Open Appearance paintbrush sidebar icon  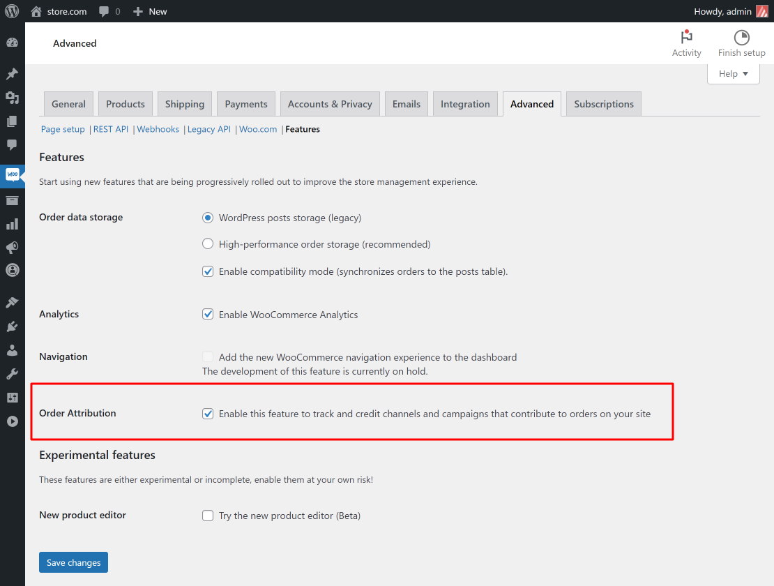click(13, 302)
